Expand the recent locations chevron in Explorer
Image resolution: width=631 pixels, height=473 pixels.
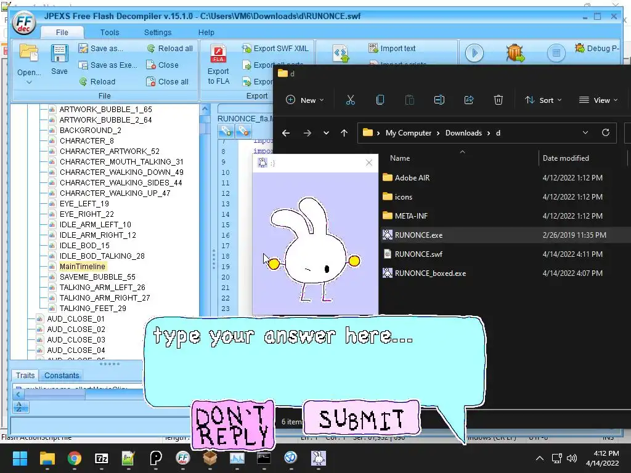tap(326, 133)
